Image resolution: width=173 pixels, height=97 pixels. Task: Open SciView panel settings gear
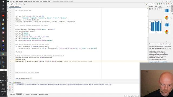point(168,6)
